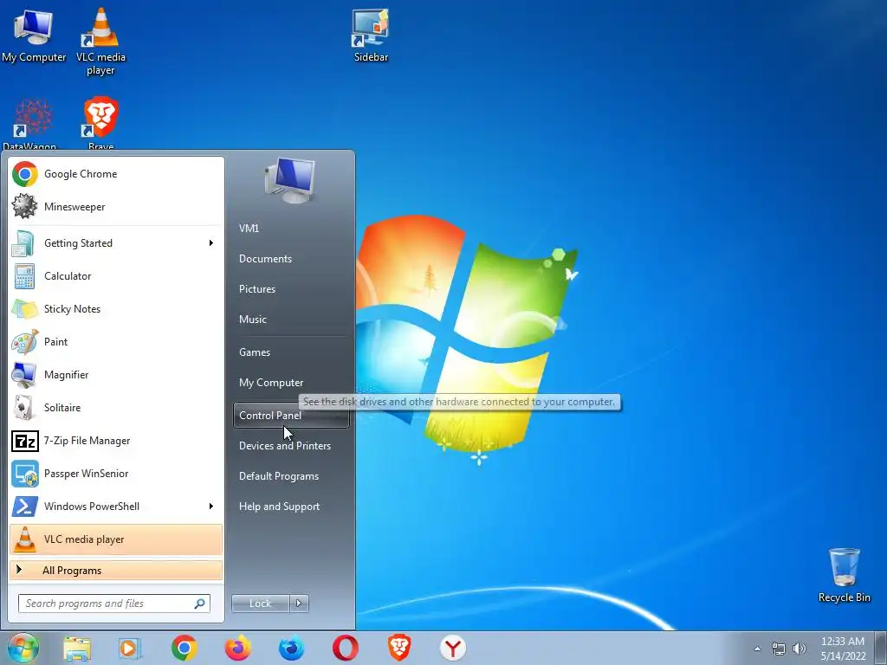Image resolution: width=887 pixels, height=665 pixels.
Task: Click the Show Desktop strip
Action: click(x=880, y=649)
